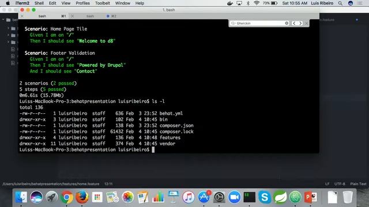Click composer.lock in the ls listing
This screenshot has height=207, width=369.
(176, 132)
